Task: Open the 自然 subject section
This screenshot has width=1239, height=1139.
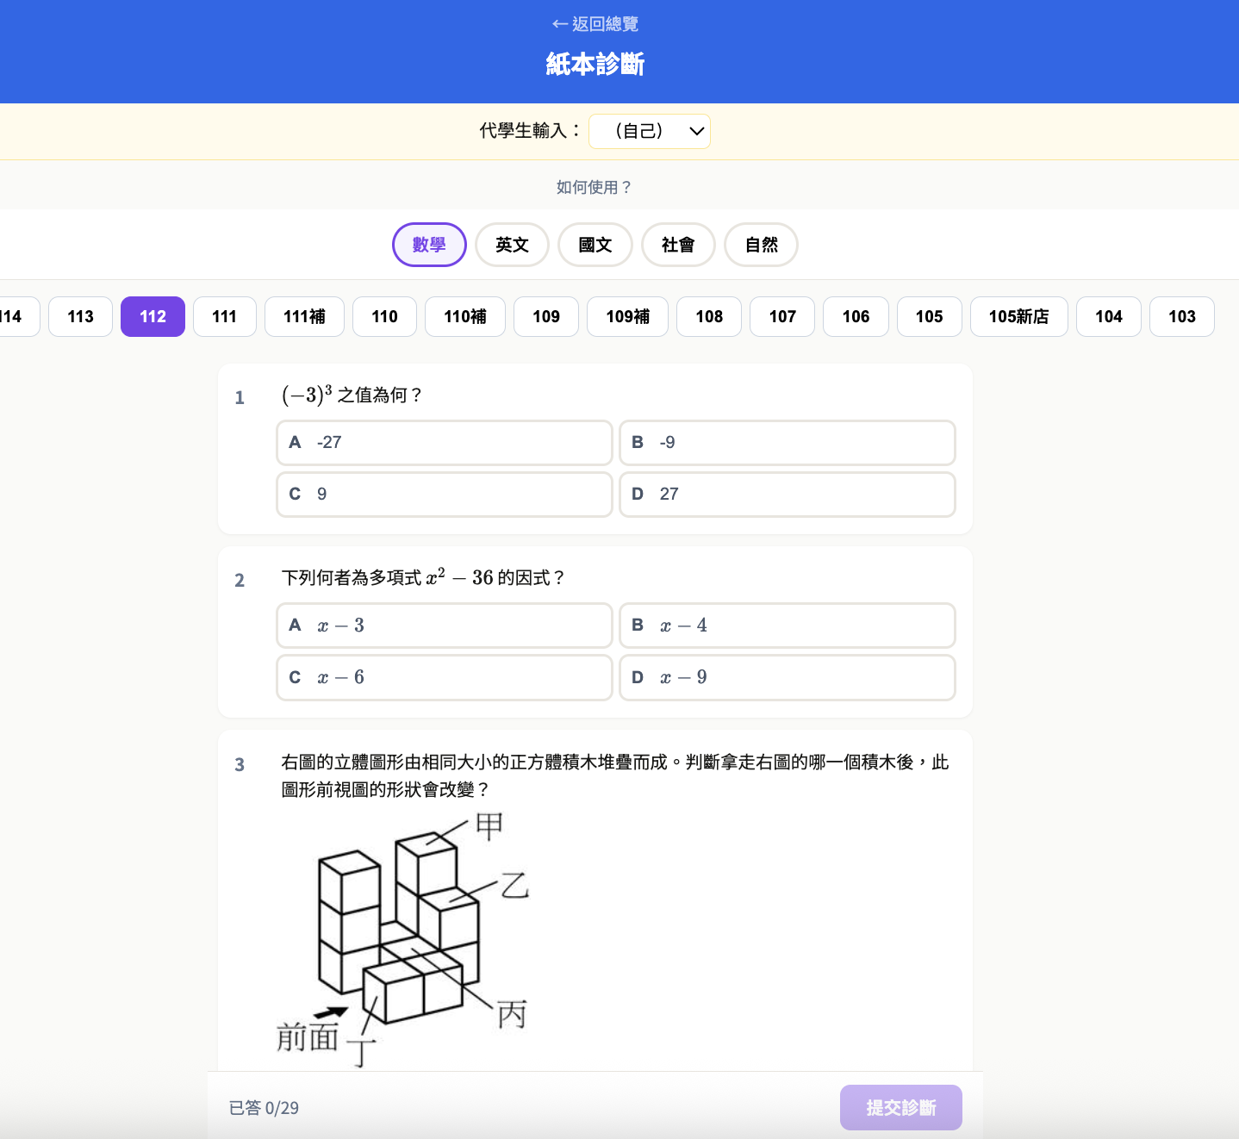Action: click(x=761, y=245)
